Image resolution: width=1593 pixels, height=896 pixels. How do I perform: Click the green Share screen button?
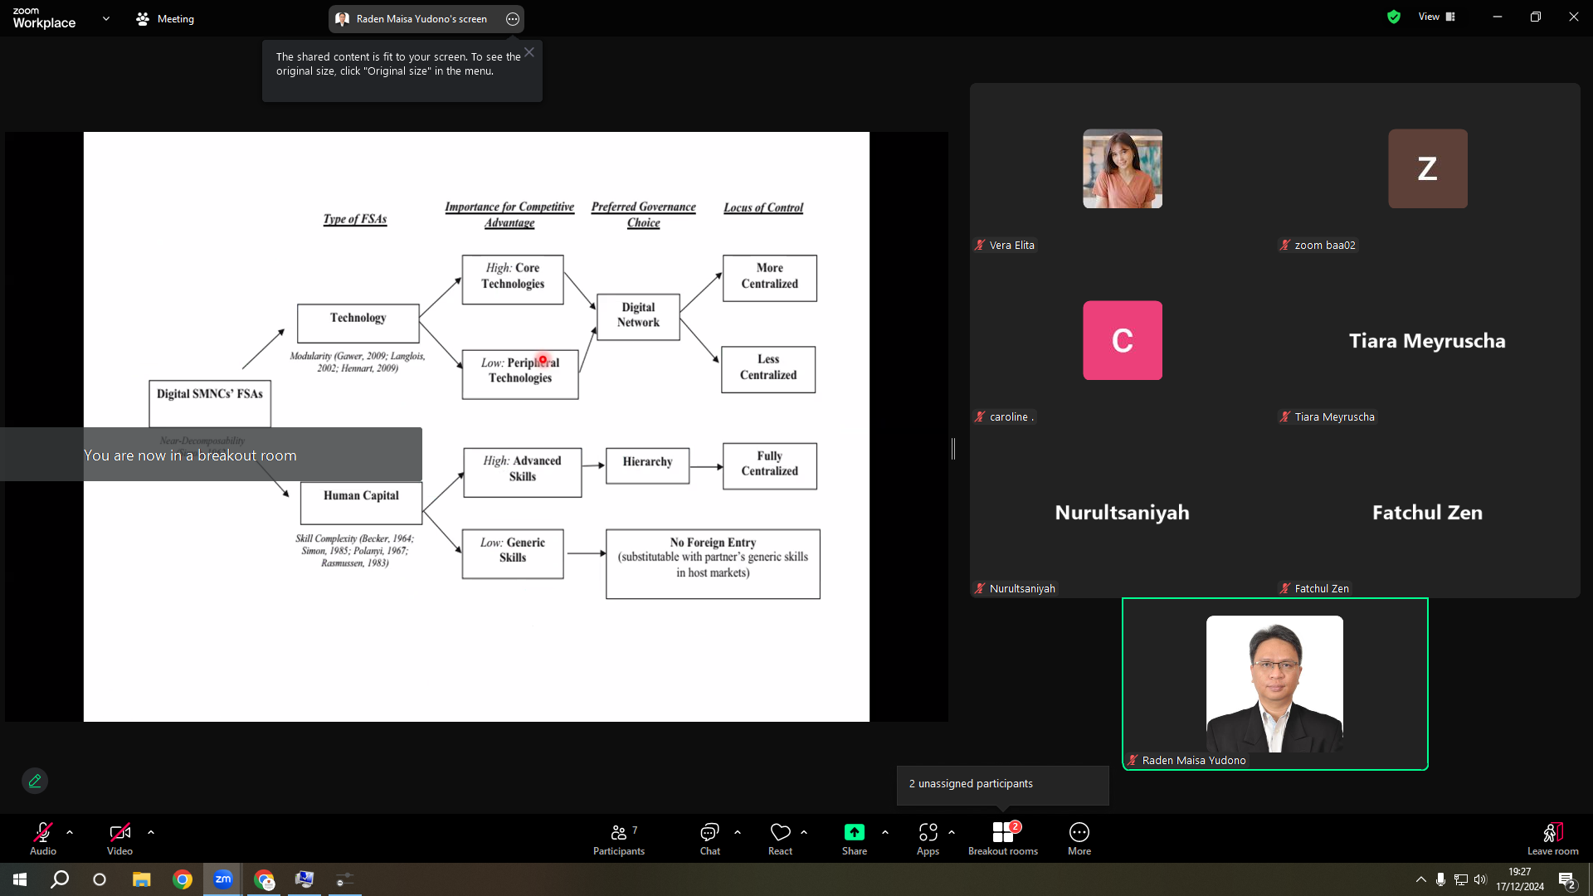click(855, 838)
